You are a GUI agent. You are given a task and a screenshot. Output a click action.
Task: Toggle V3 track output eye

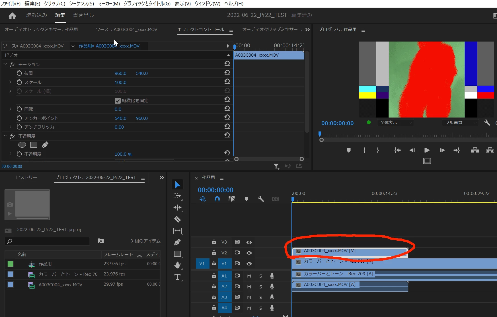249,242
